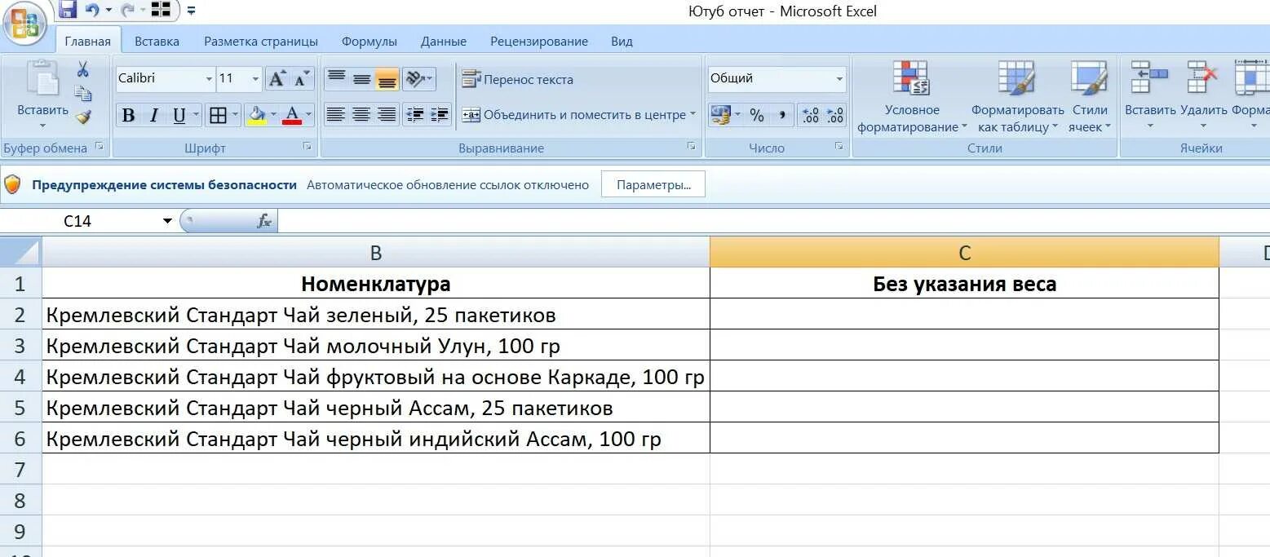Redo with the quick access arrow
The width and height of the screenshot is (1270, 557).
(x=128, y=11)
